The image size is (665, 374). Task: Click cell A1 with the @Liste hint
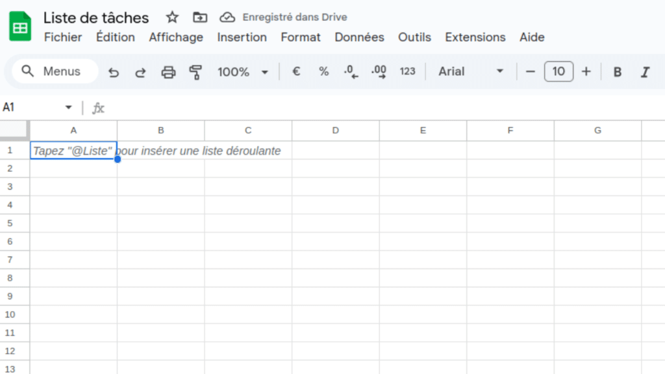coord(73,151)
